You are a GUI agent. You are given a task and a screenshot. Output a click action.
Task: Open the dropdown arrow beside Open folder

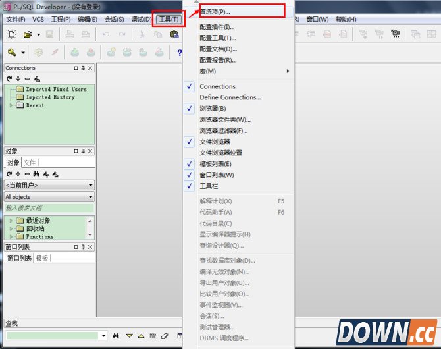click(x=39, y=34)
